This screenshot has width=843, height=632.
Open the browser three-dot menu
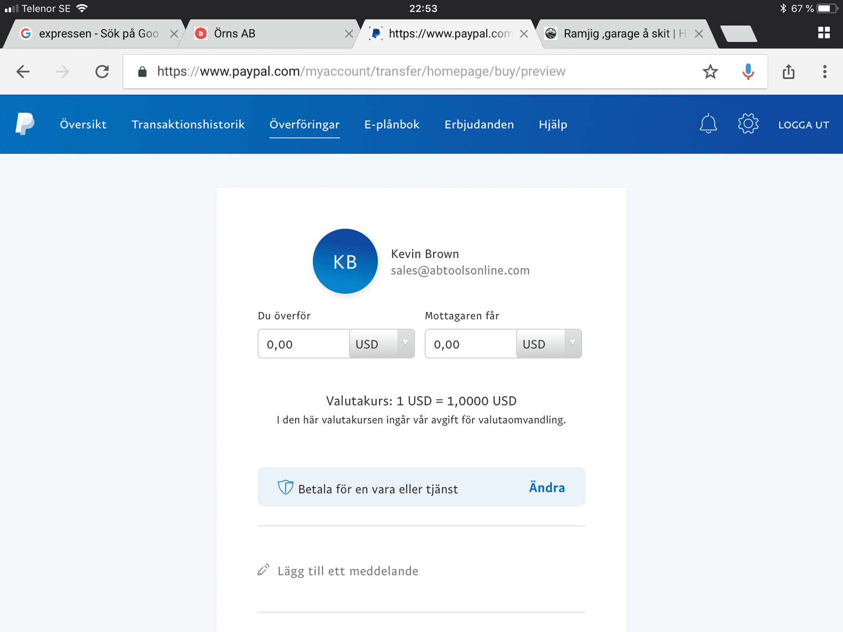(825, 72)
